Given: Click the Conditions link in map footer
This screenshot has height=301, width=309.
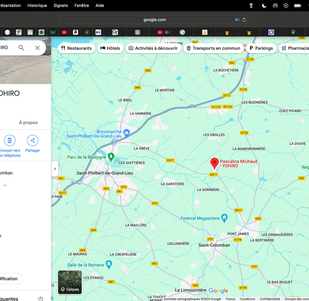Looking at the screenshot, I should tap(247, 299).
